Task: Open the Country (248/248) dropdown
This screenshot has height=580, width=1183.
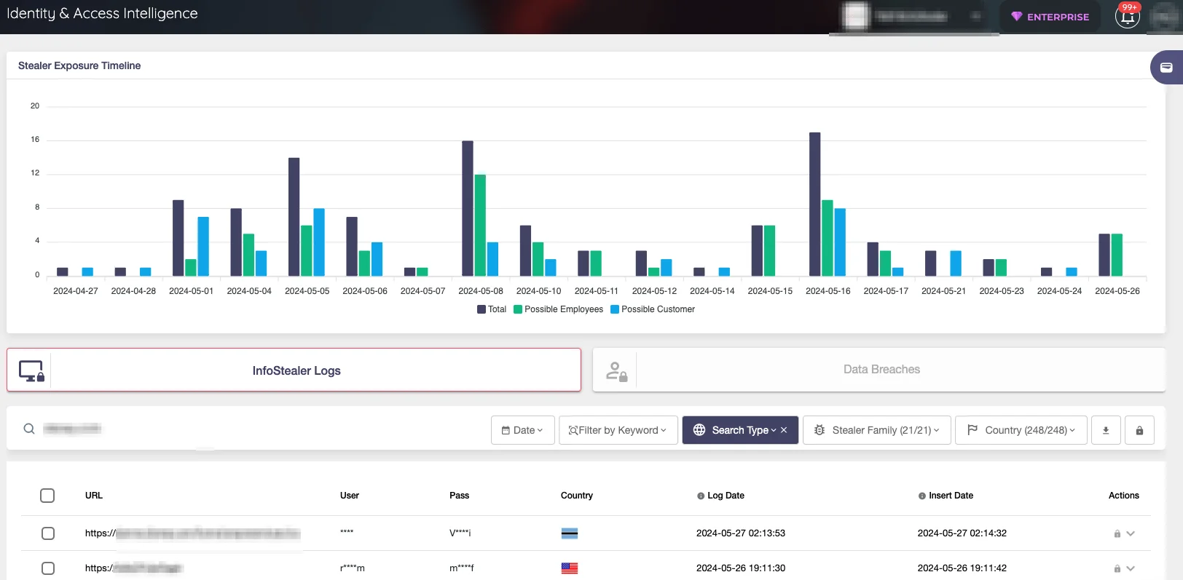Action: [x=1021, y=430]
